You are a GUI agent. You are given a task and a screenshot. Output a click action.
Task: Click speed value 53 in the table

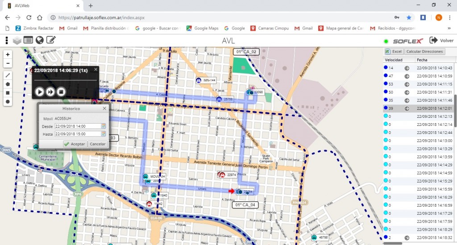click(391, 84)
